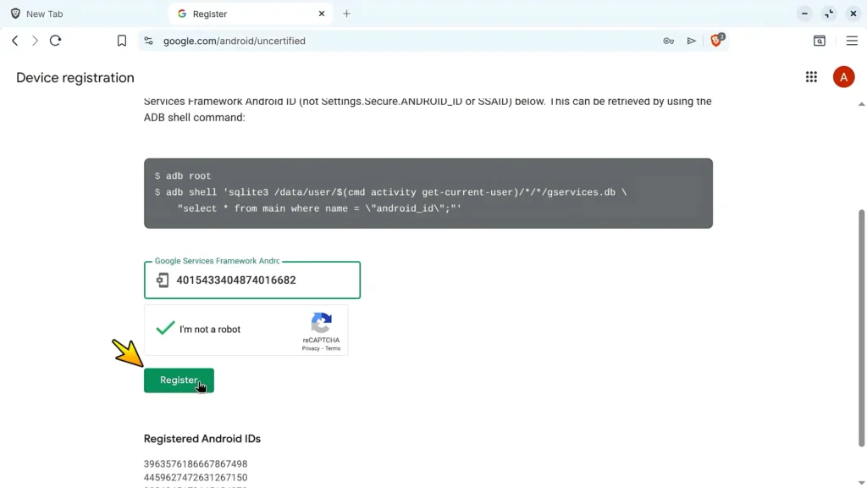Click the scroll down arrow

click(x=861, y=482)
